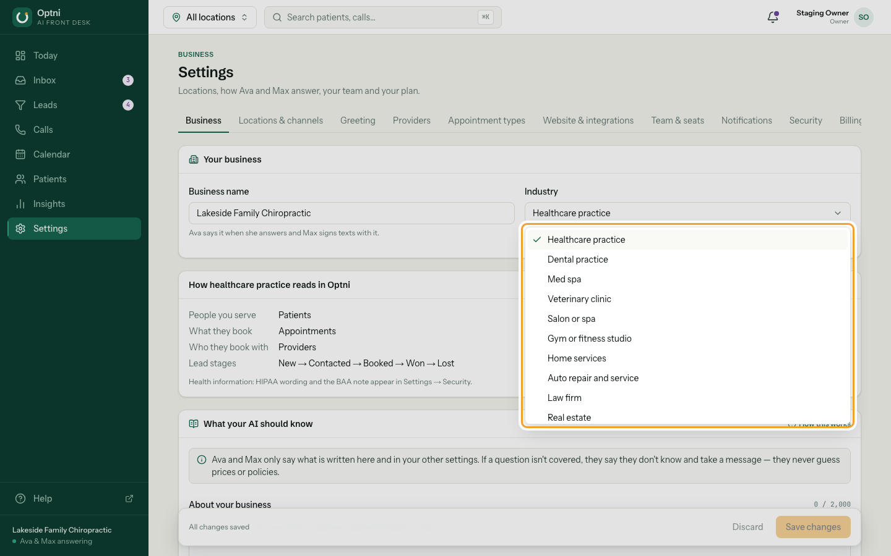Click the Optni logo icon

(x=22, y=17)
